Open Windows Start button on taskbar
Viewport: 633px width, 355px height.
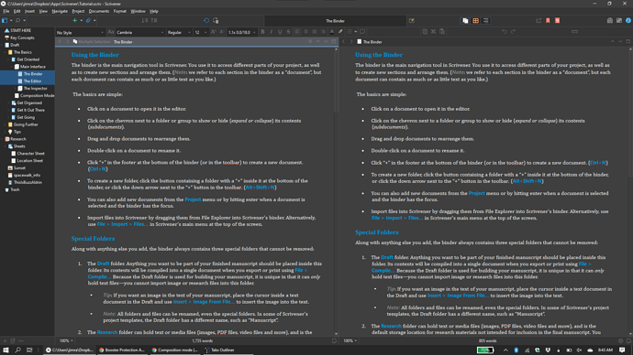coord(6,350)
